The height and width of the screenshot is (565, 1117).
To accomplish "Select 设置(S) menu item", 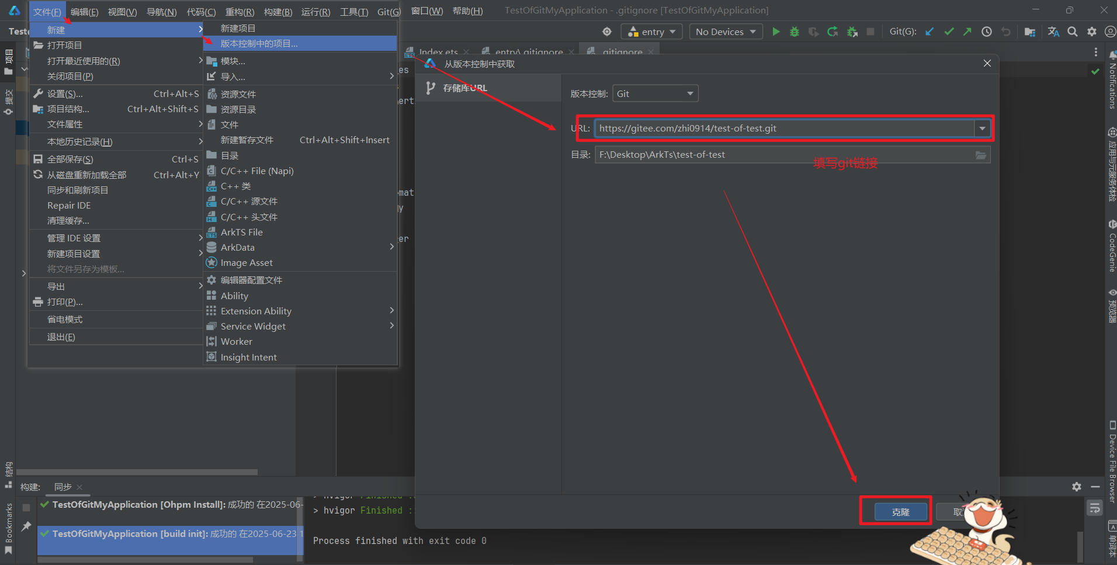I will point(116,93).
